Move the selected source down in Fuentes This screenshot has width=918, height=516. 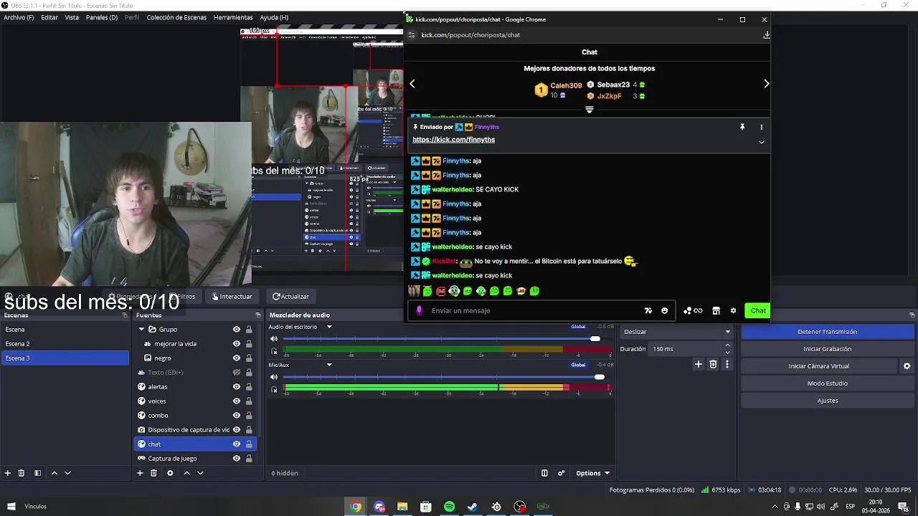pos(200,473)
